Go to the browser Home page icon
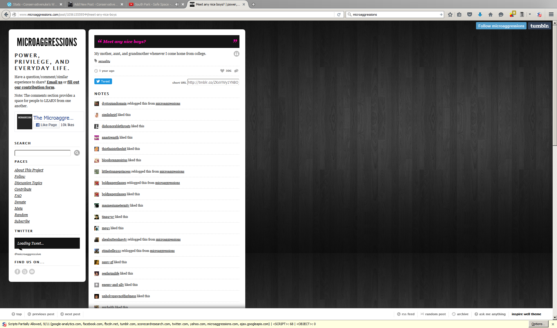This screenshot has width=557, height=328. click(x=490, y=15)
